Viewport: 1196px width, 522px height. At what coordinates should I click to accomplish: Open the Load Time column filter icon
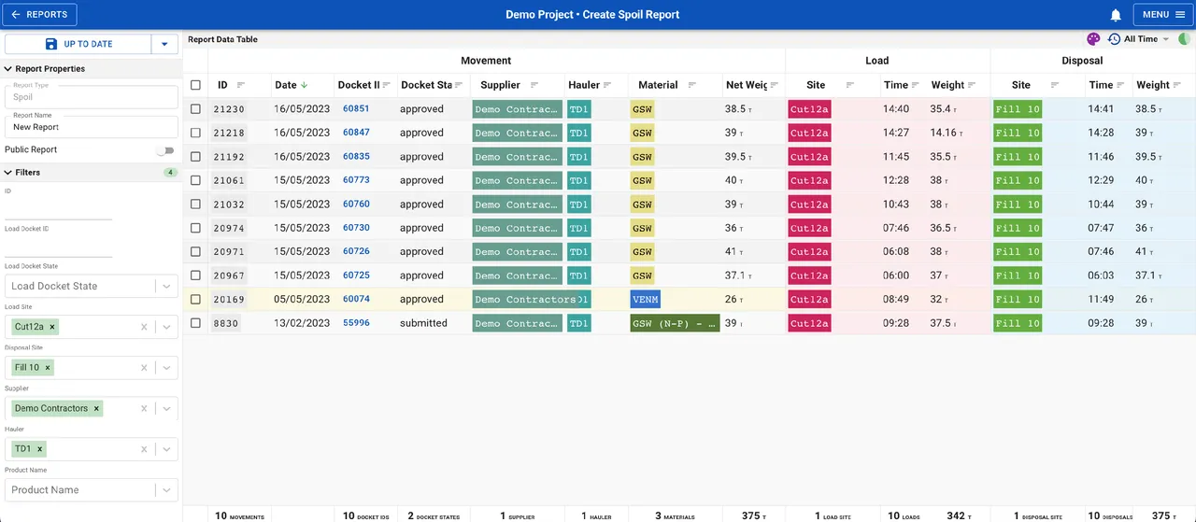[917, 85]
